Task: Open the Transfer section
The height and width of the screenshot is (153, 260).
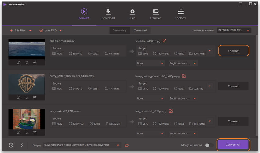Action: [x=155, y=14]
